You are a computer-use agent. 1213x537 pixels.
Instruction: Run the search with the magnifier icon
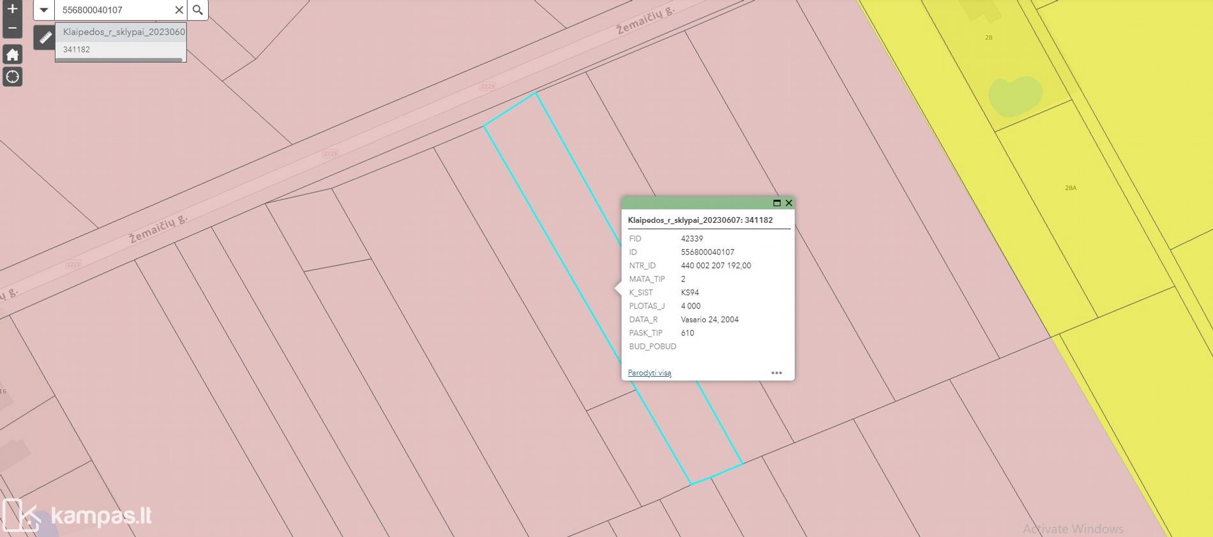(198, 10)
